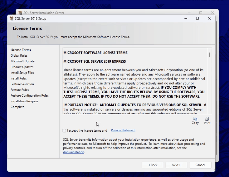Check the accept license terms checkbox
229x177 pixels.
[x=64, y=131]
